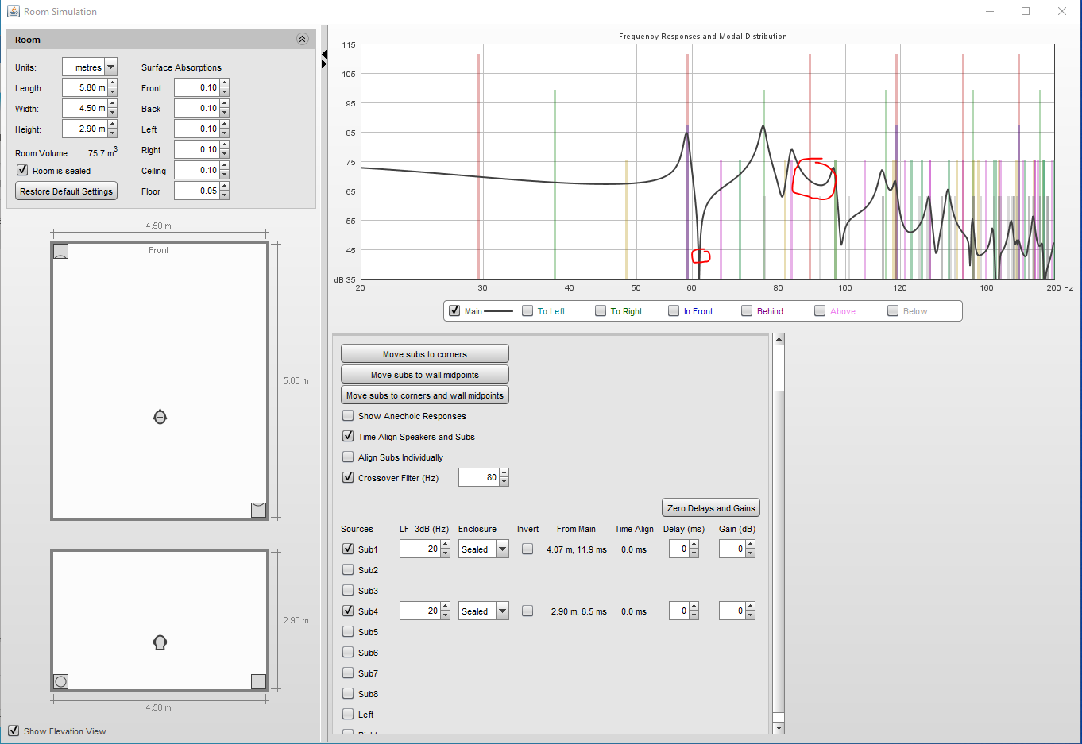Enable To Left response checkbox
Image resolution: width=1082 pixels, height=744 pixels.
point(527,310)
